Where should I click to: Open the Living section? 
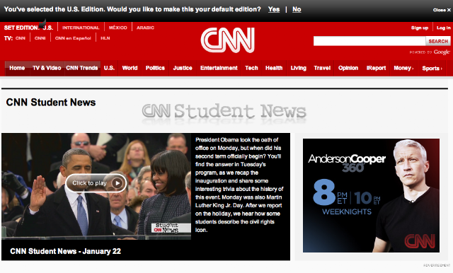pyautogui.click(x=298, y=68)
